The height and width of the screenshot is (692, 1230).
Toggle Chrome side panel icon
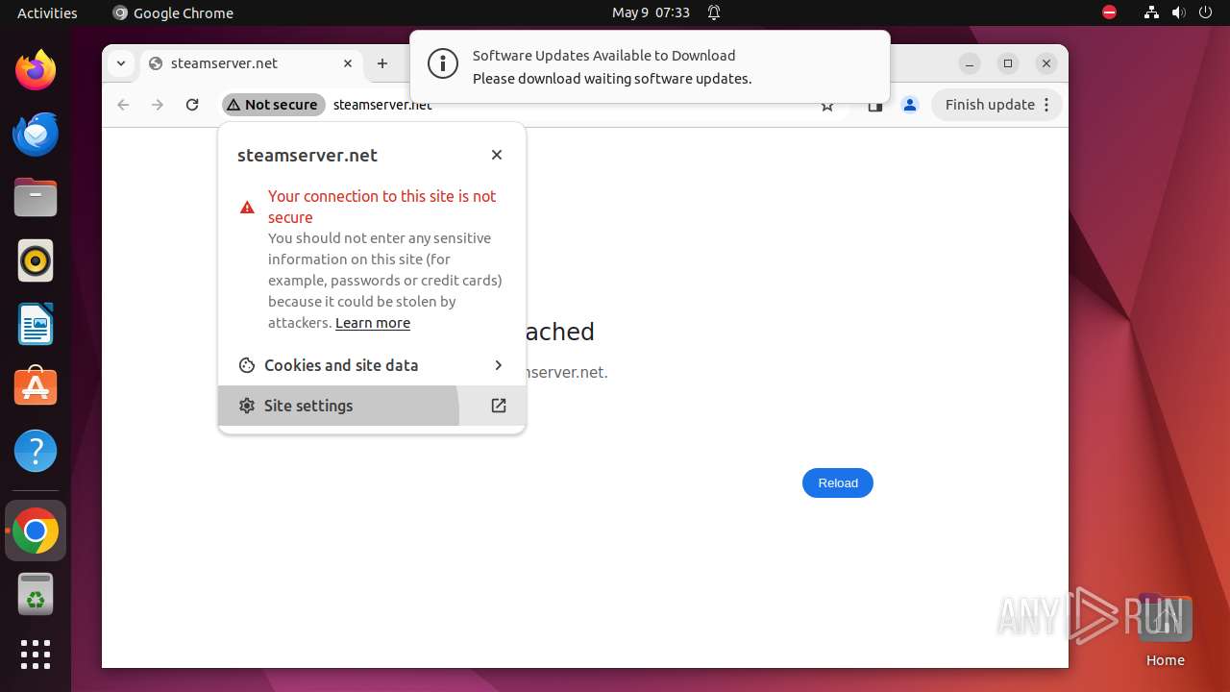pos(874,105)
